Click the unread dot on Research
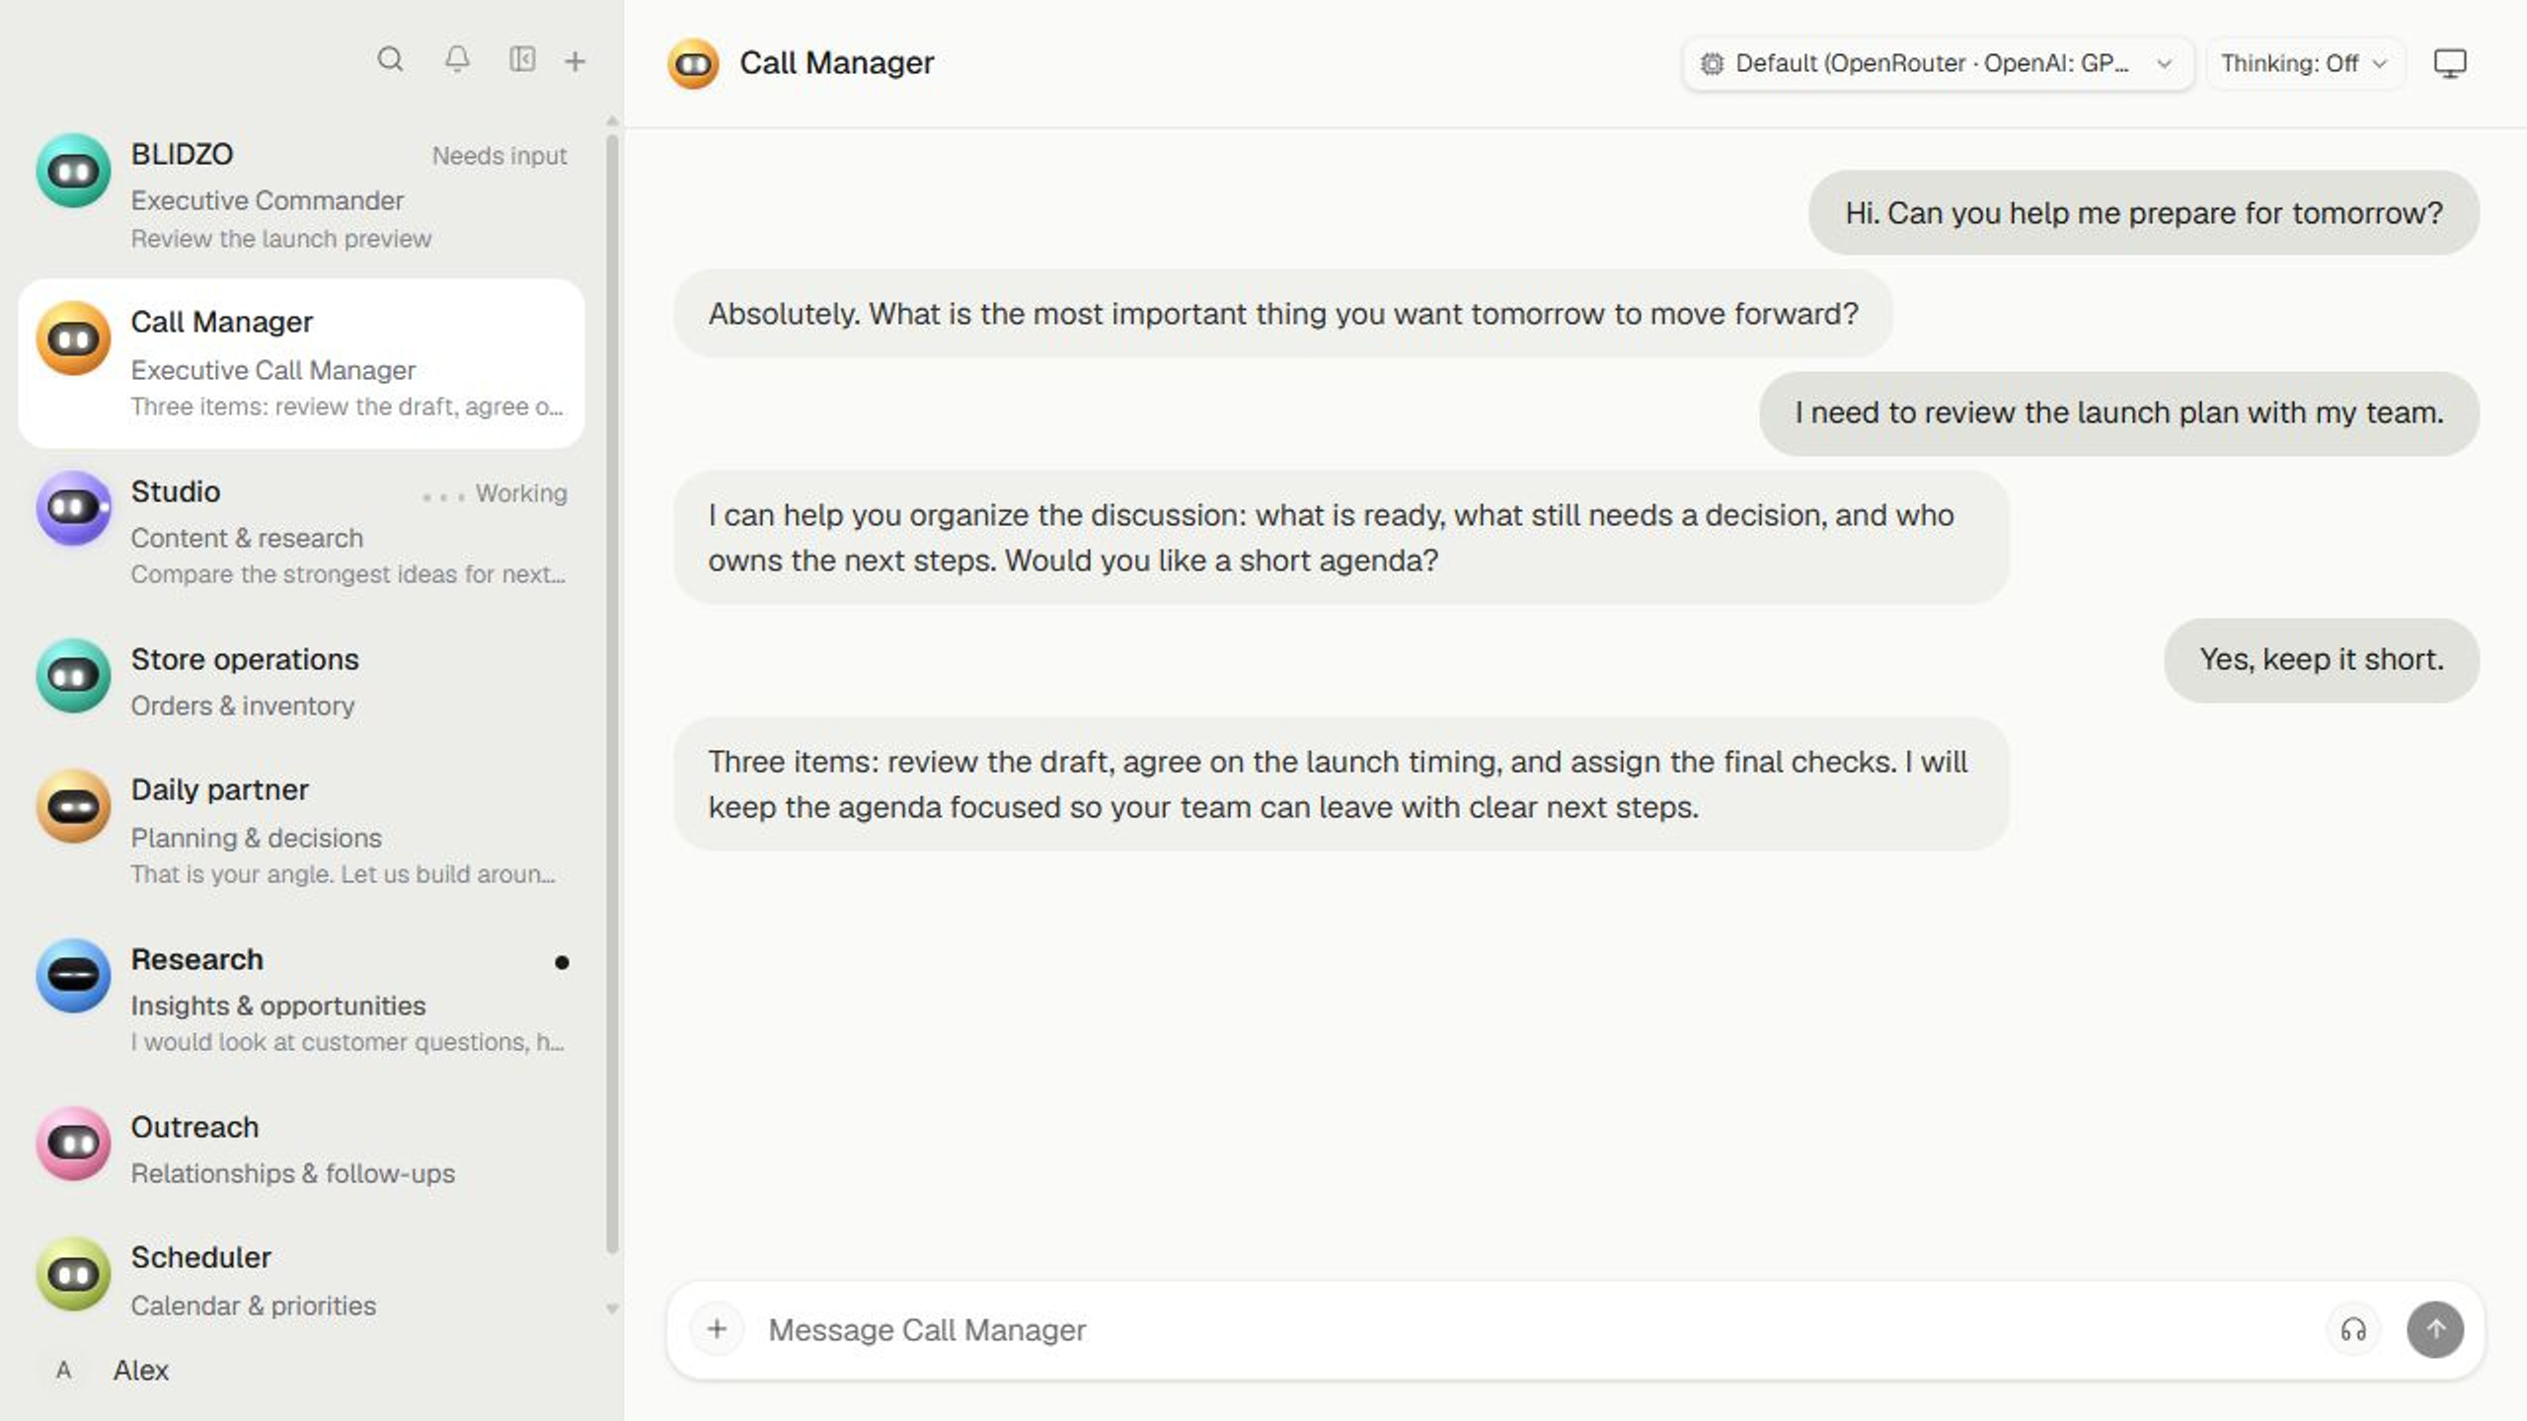 (x=562, y=962)
